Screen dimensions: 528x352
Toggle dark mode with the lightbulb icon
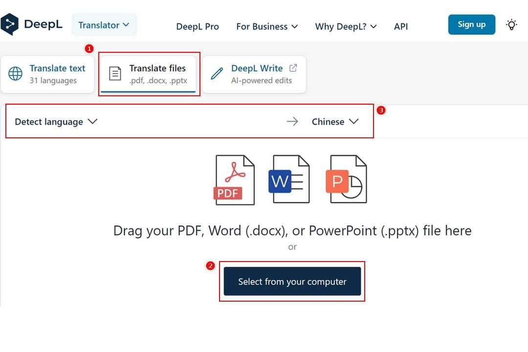pyautogui.click(x=511, y=24)
